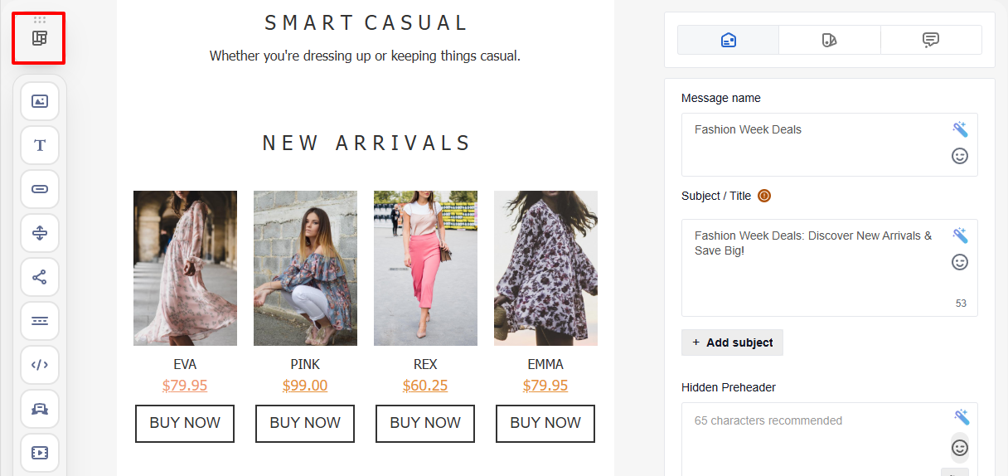
Task: Select the Spacer block tool
Action: pos(40,233)
